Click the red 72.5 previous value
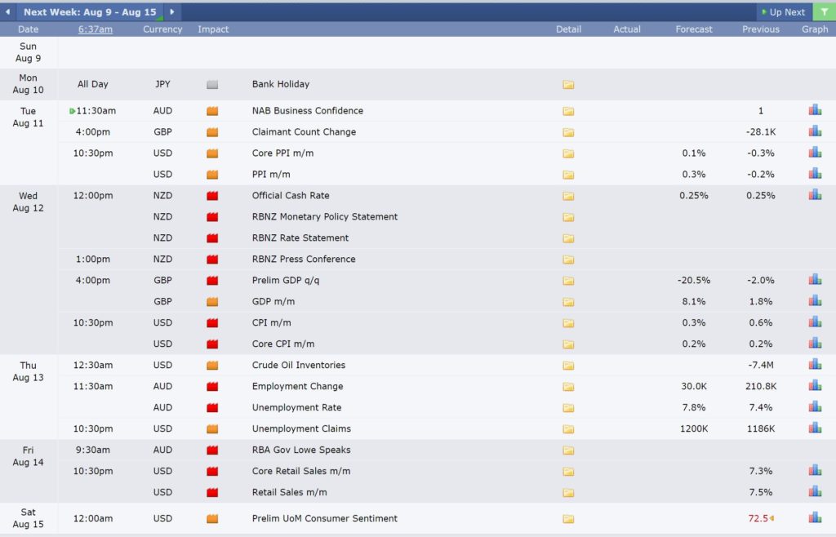Viewport: 836px width, 537px height. click(758, 518)
